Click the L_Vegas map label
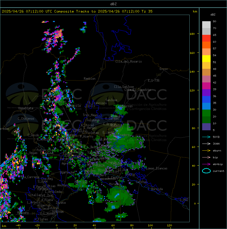This screenshot has width=227, height=229. [x=32, y=153]
